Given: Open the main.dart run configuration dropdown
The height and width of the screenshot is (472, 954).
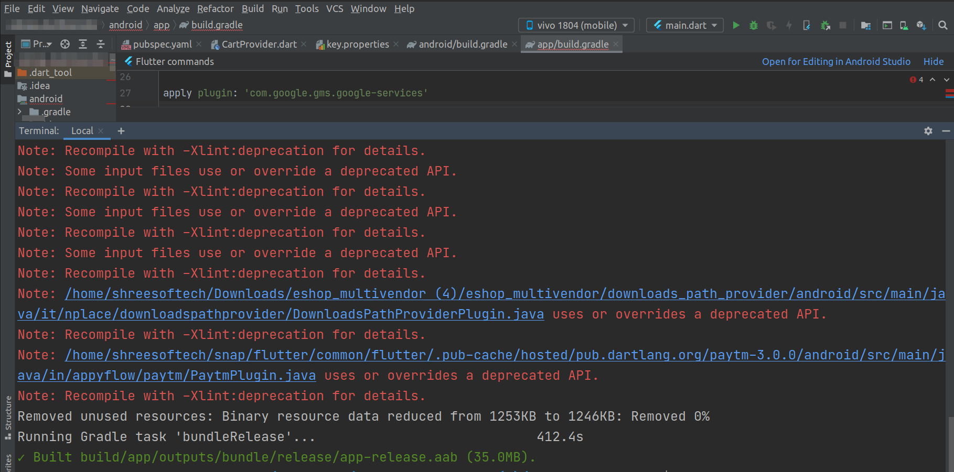Looking at the screenshot, I should [684, 25].
